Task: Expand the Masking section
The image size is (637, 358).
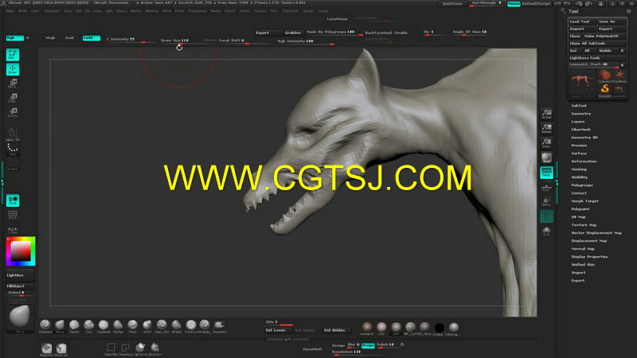Action: tap(579, 169)
